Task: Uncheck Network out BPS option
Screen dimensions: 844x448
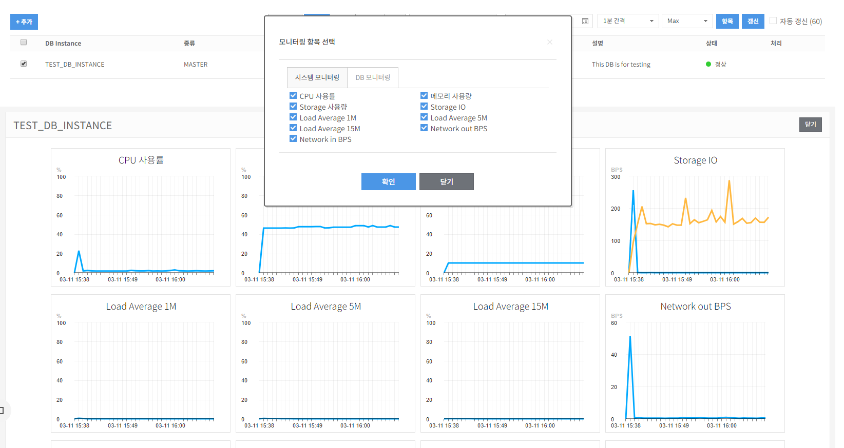Action: click(424, 128)
